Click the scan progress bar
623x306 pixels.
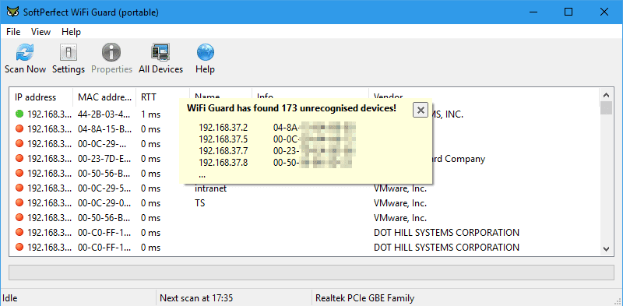pos(311,273)
